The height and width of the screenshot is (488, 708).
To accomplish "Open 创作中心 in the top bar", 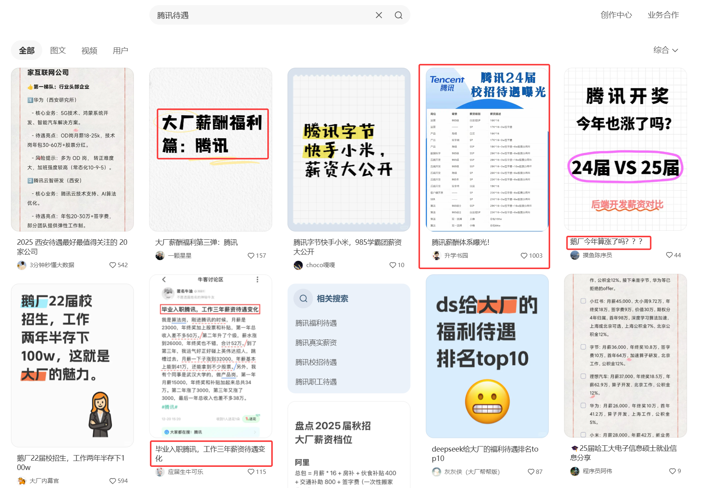I will tap(616, 15).
